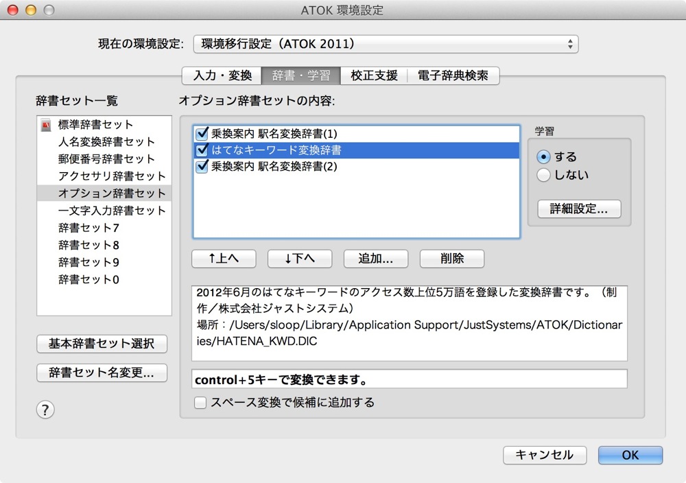Select 標準辞書セット in the list
Screen dimensions: 686x483
click(x=104, y=125)
